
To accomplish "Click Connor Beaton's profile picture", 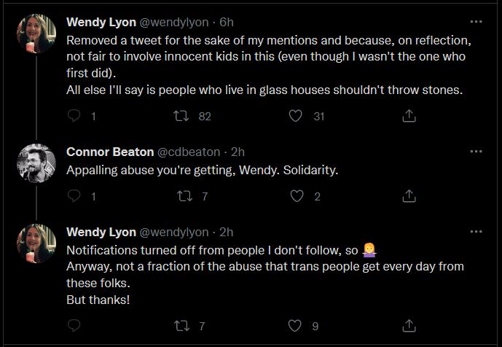I will (x=36, y=163).
